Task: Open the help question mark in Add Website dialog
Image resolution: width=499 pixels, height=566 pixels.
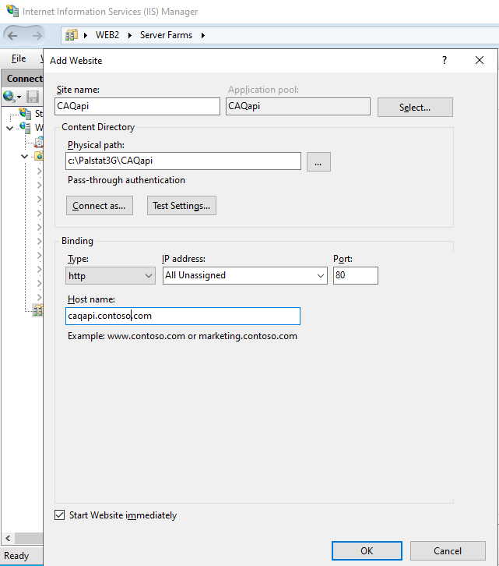Action: click(445, 60)
